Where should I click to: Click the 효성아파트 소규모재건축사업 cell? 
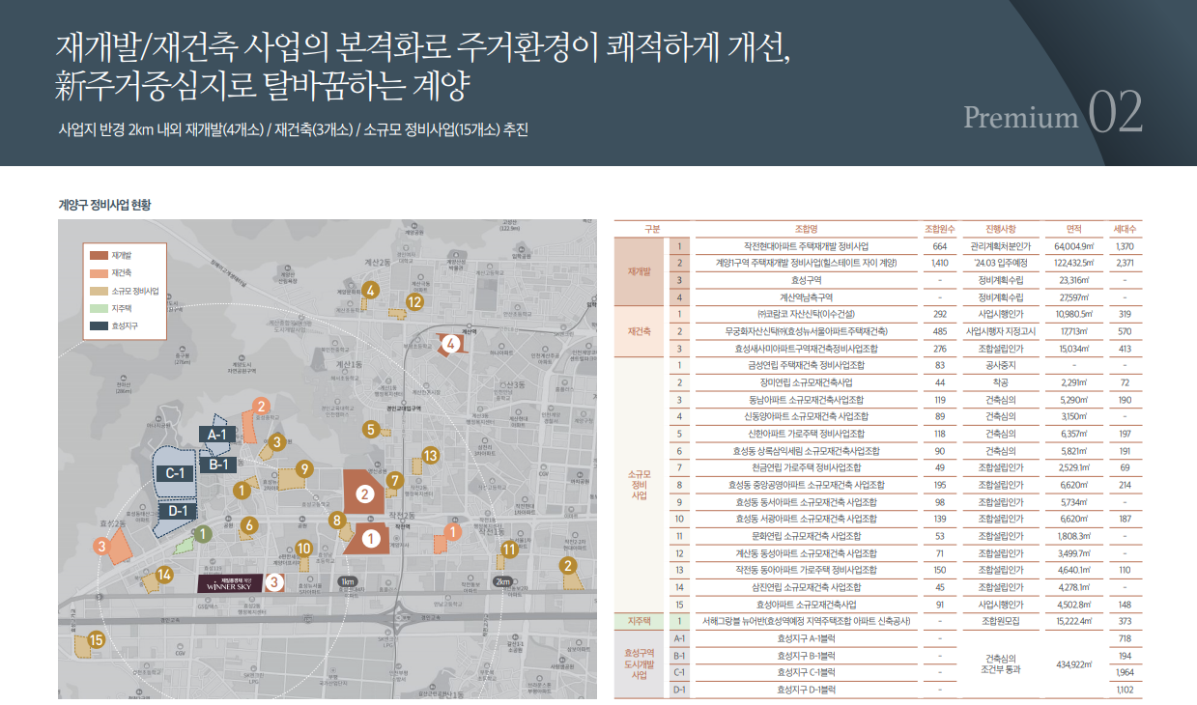[806, 604]
